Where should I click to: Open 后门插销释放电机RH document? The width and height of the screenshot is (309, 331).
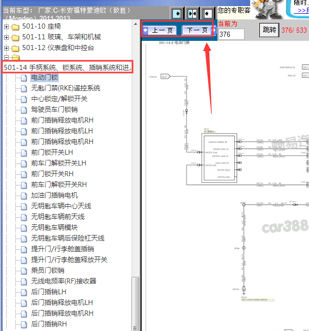pyautogui.click(x=62, y=313)
